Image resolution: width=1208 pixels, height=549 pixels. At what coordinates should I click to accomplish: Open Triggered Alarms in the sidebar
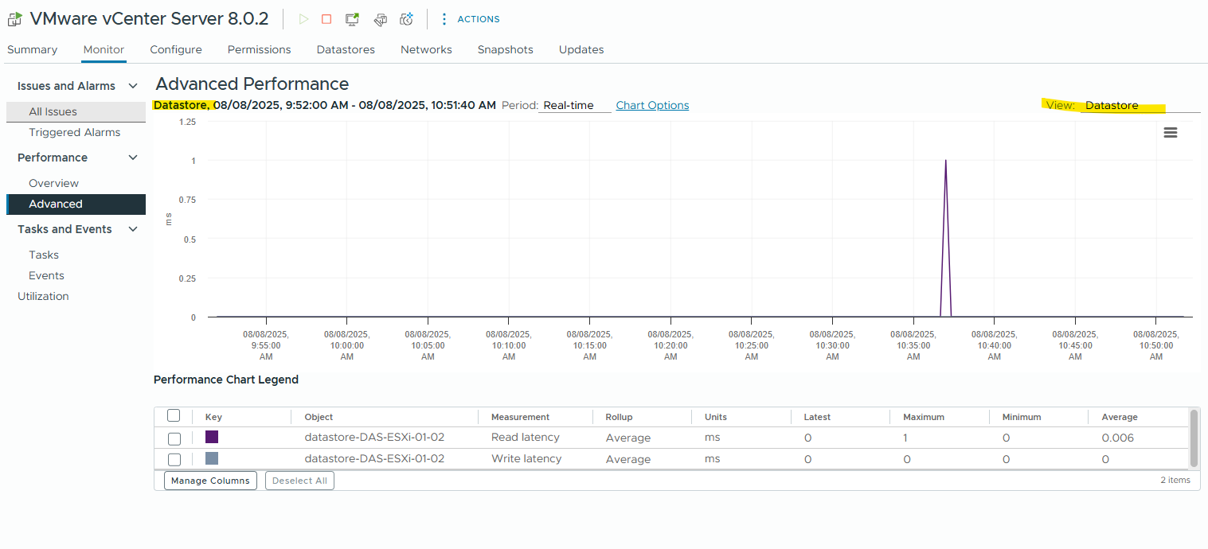click(x=75, y=132)
